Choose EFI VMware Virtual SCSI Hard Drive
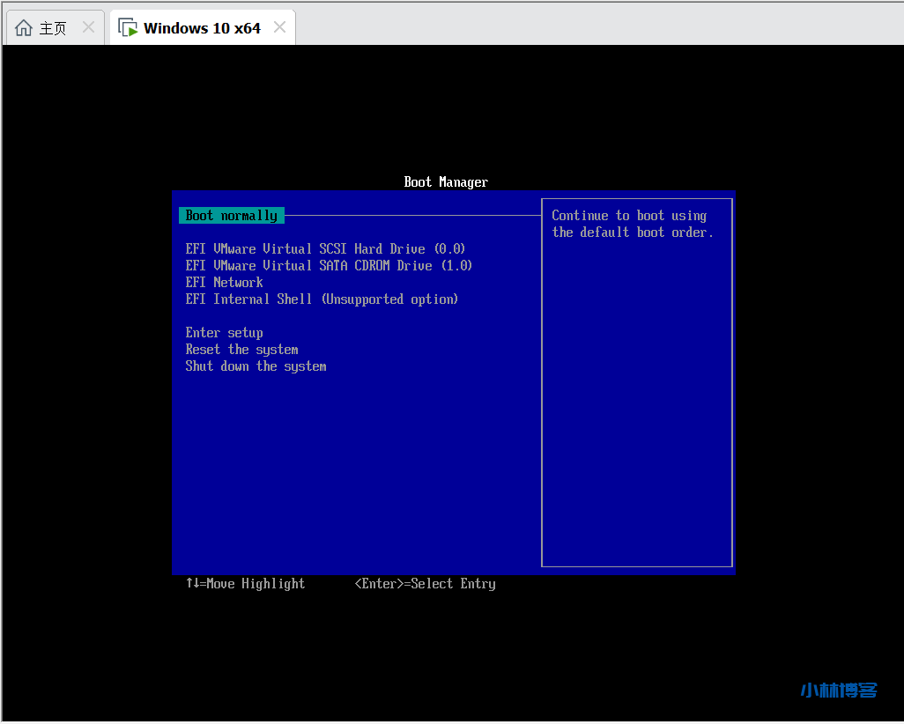This screenshot has height=724, width=904. (325, 249)
